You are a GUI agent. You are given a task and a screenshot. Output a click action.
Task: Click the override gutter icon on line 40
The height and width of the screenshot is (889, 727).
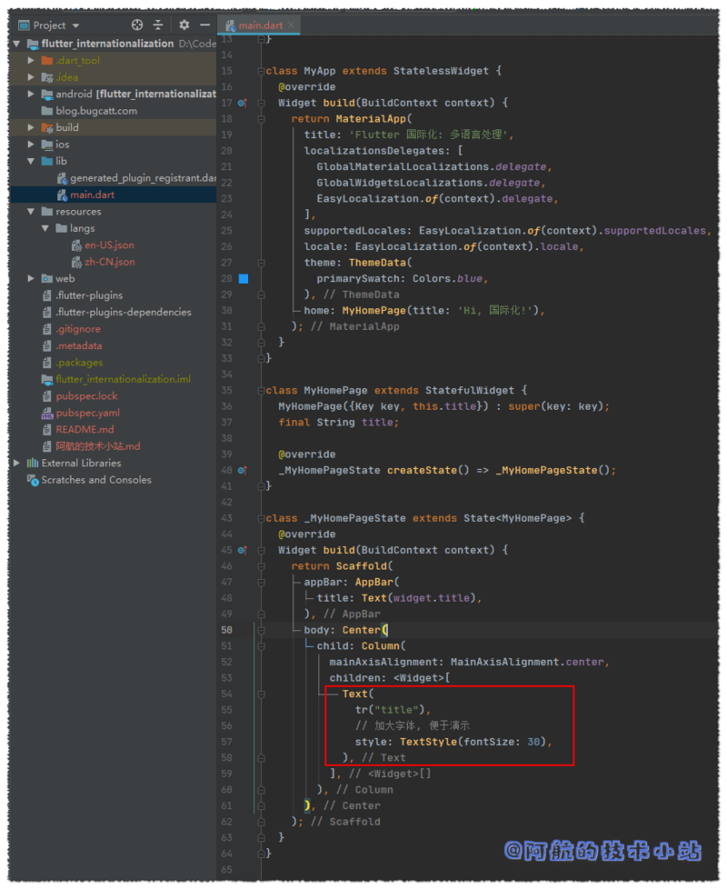[x=243, y=471]
